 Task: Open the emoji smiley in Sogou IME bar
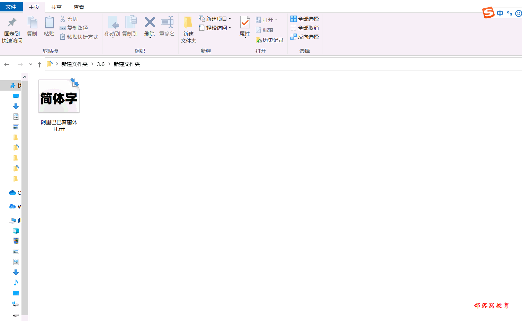pos(518,13)
